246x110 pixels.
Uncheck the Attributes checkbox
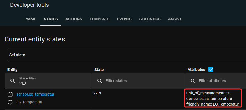(211, 70)
